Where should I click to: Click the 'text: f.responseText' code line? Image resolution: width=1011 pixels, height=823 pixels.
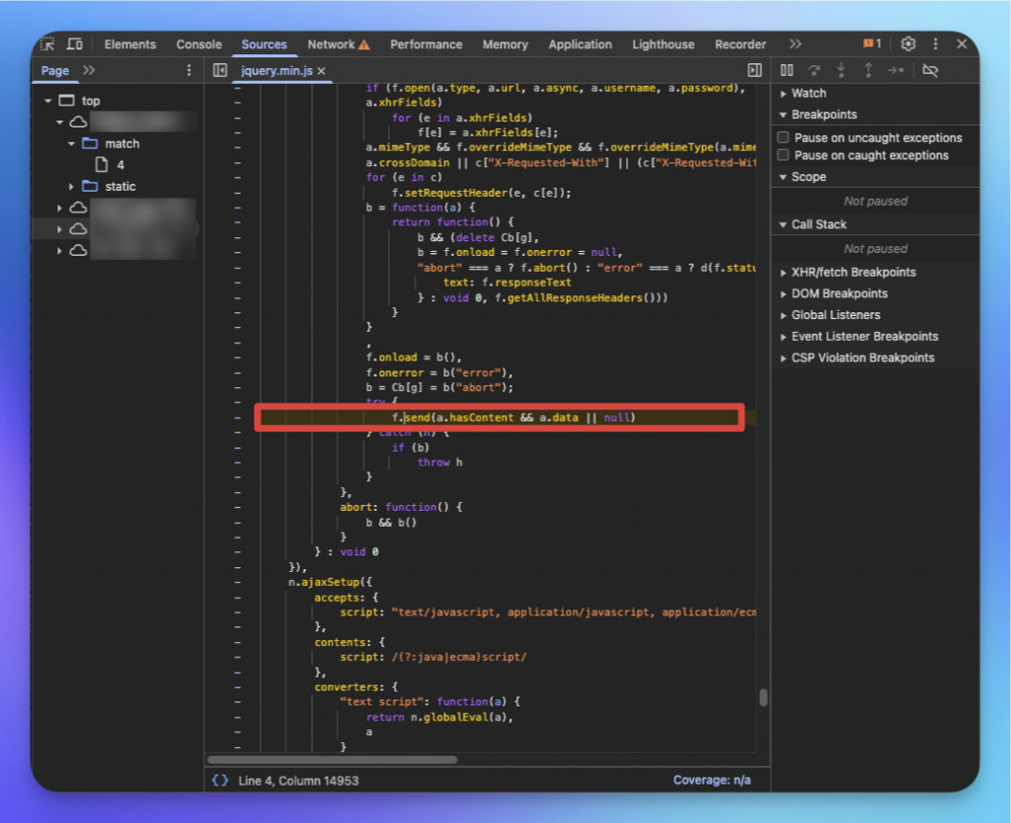(x=506, y=283)
